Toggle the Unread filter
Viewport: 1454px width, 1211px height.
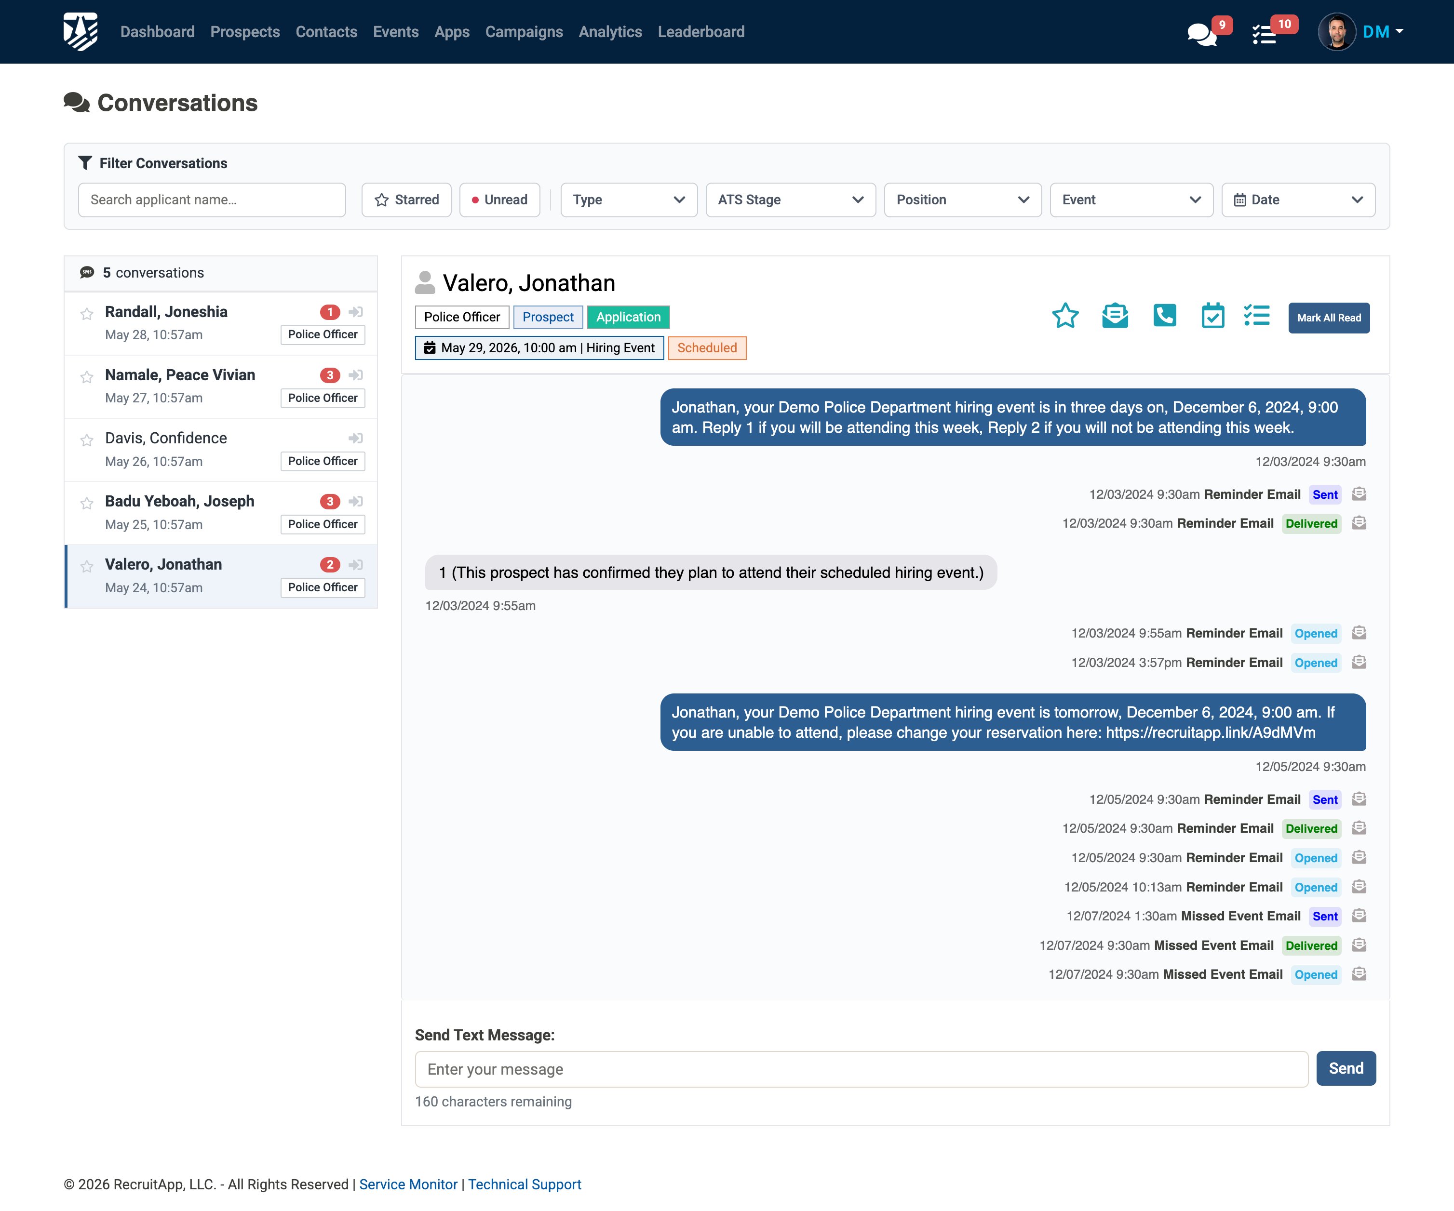click(x=500, y=200)
